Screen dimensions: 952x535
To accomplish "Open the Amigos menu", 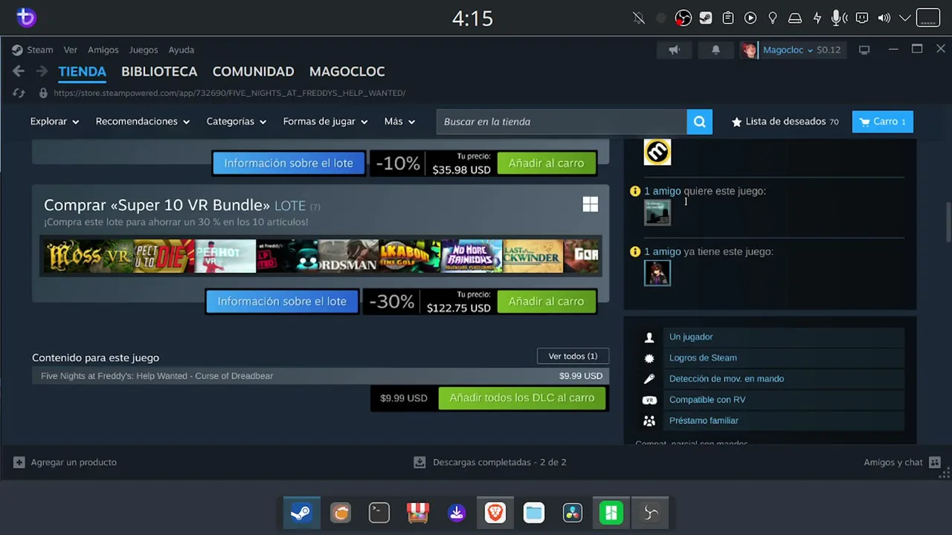I will (x=103, y=50).
